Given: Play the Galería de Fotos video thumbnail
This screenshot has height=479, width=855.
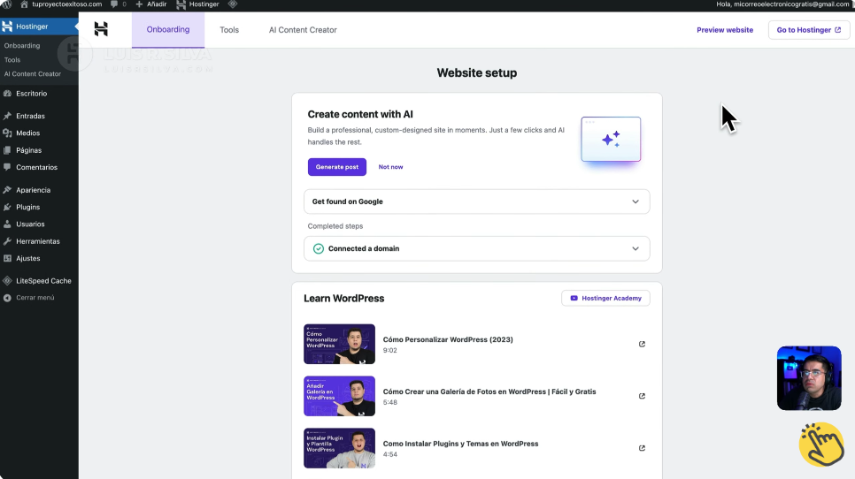Looking at the screenshot, I should [x=339, y=396].
